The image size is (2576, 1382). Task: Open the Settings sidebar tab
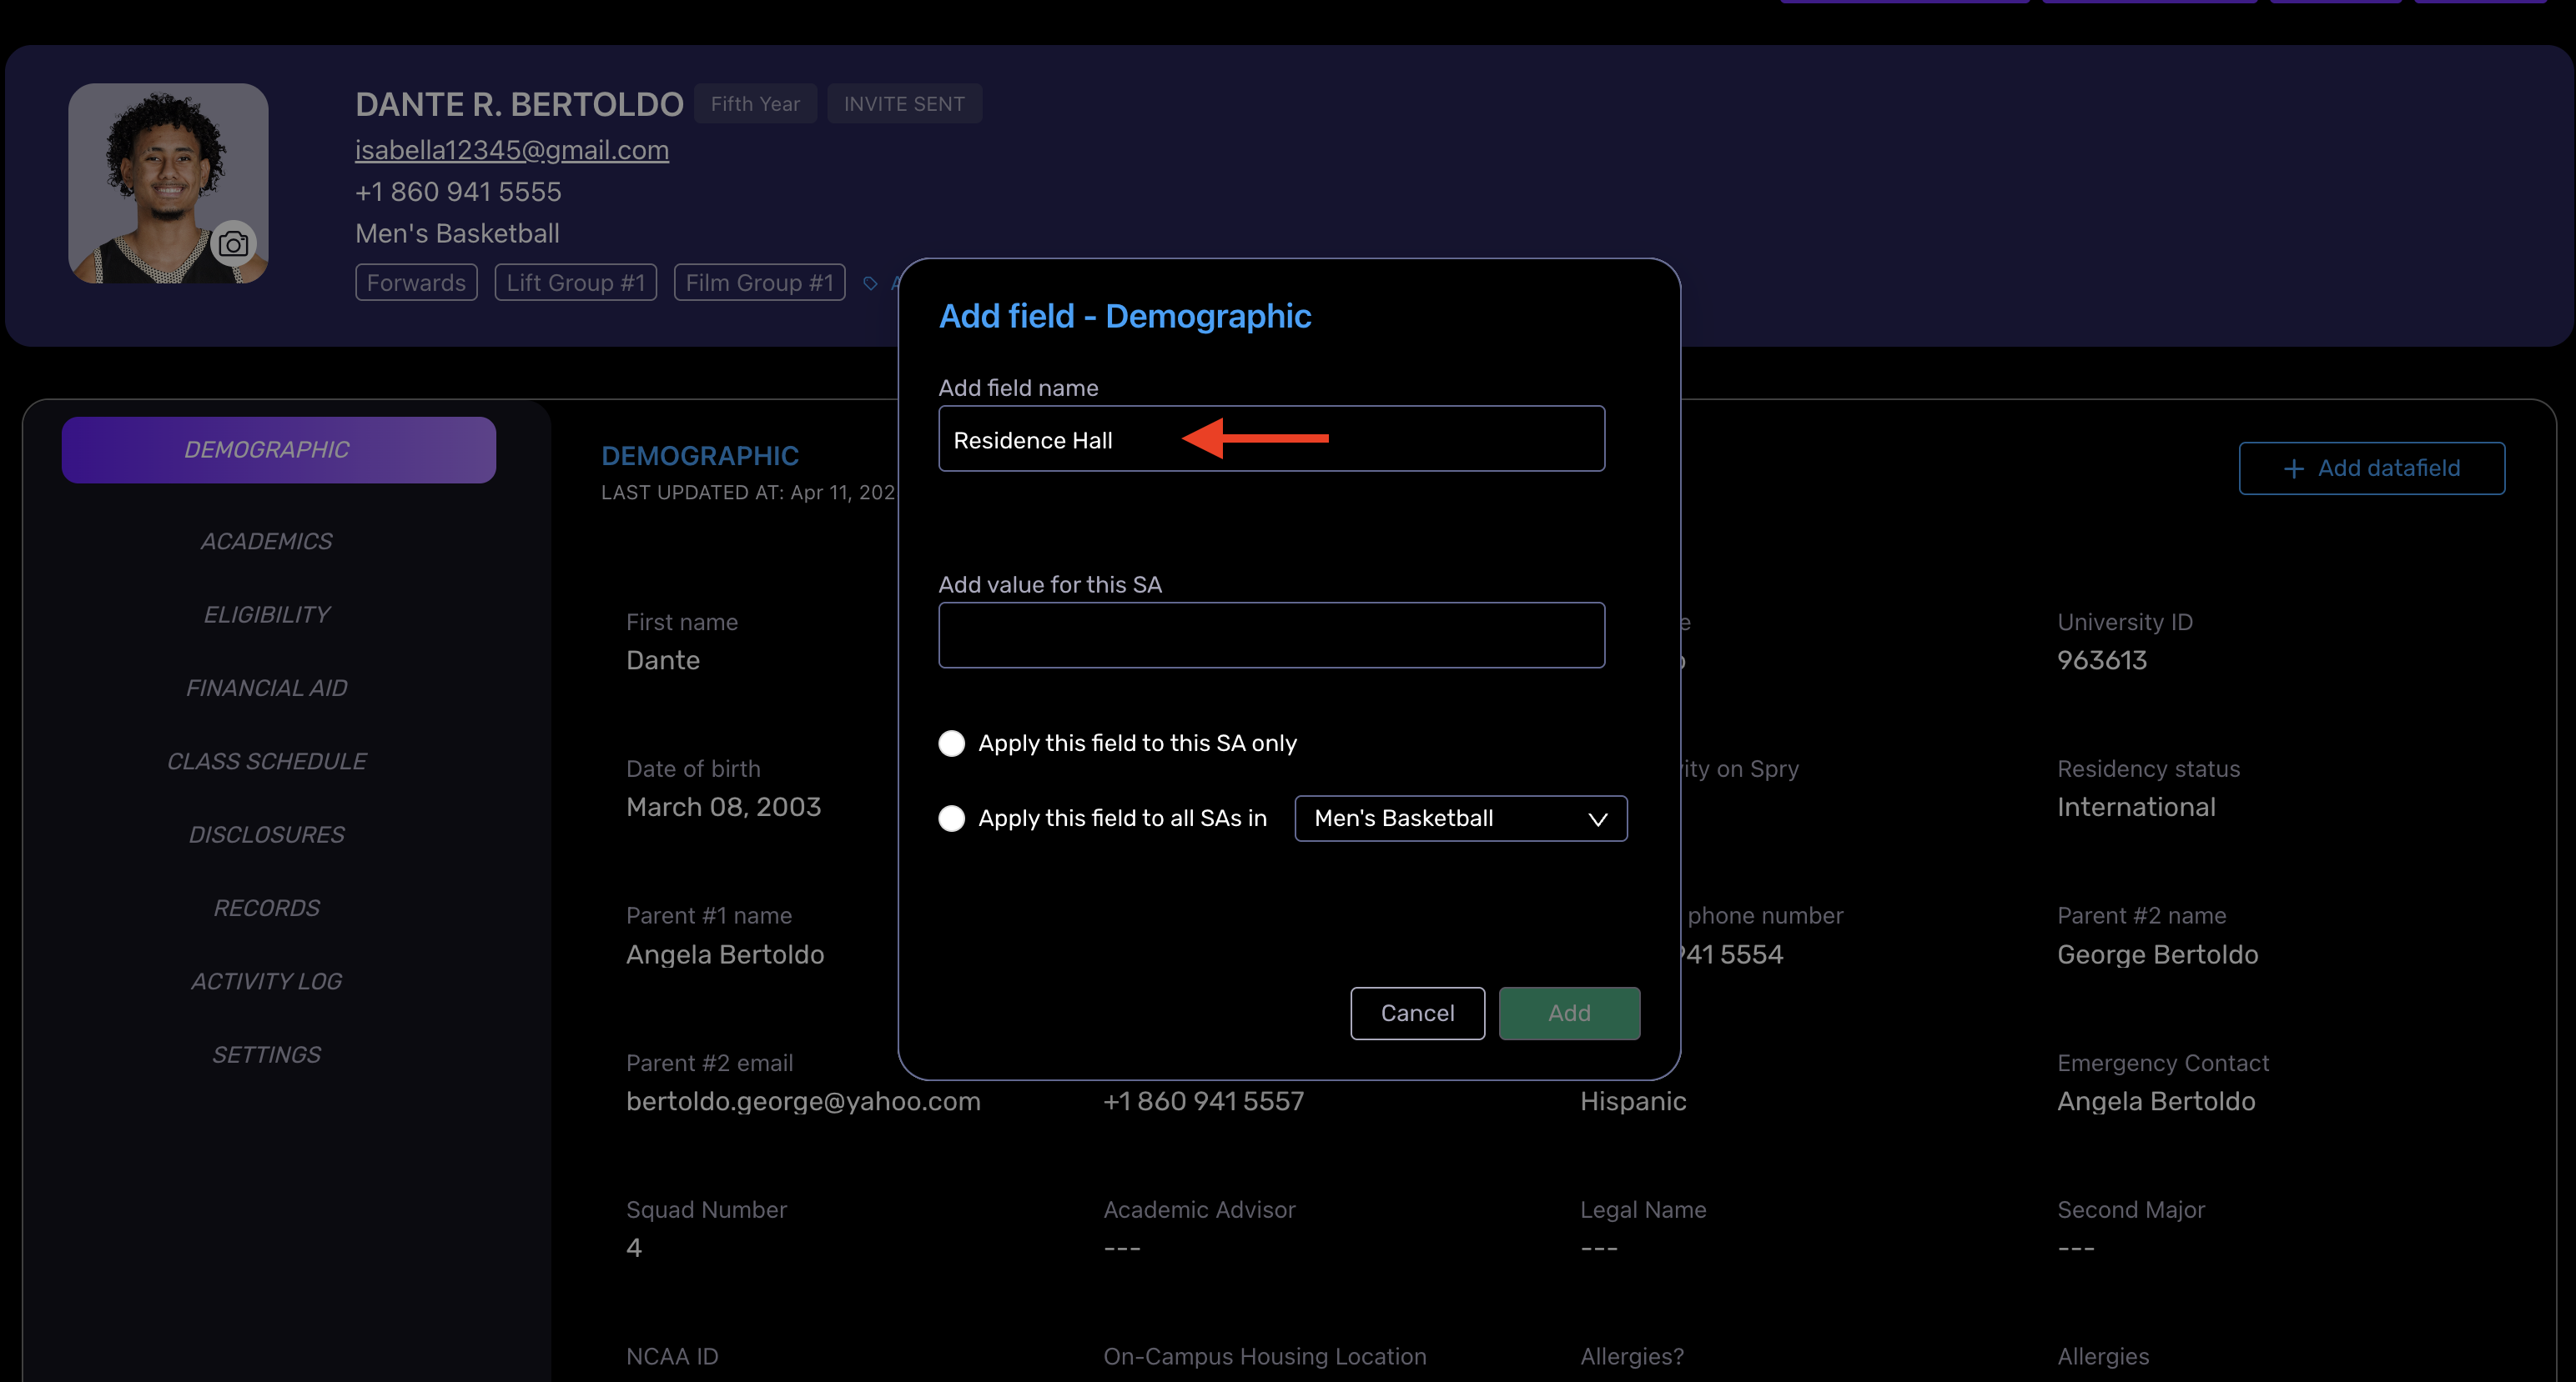[266, 1055]
